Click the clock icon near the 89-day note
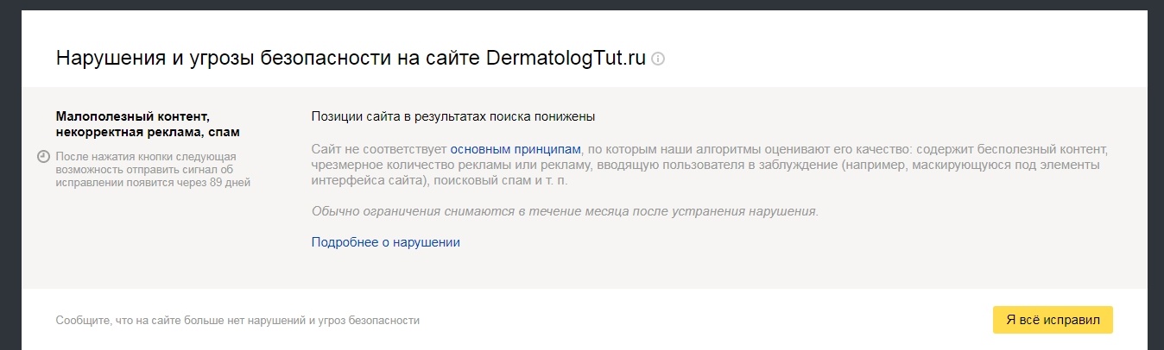The width and height of the screenshot is (1164, 350). [x=44, y=157]
